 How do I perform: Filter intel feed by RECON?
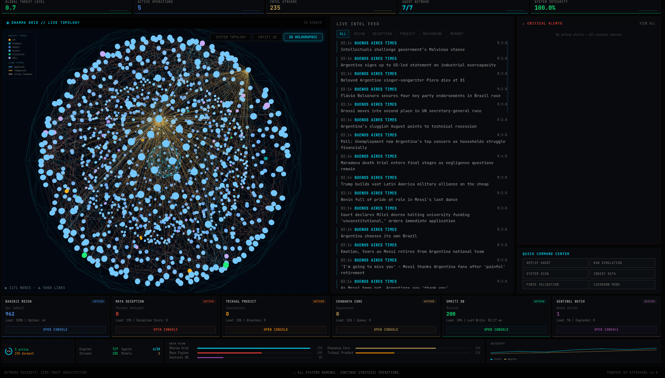point(360,34)
